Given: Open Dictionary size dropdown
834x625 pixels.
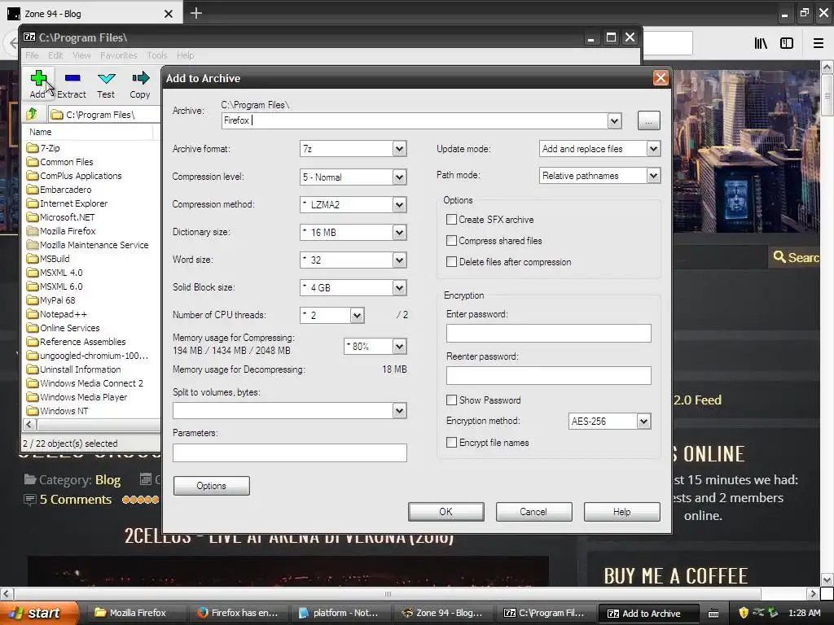Looking at the screenshot, I should click(x=399, y=232).
